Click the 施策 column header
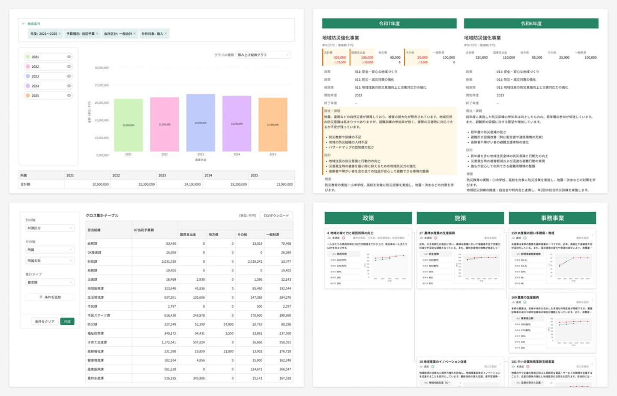The width and height of the screenshot is (617, 396). click(x=460, y=218)
